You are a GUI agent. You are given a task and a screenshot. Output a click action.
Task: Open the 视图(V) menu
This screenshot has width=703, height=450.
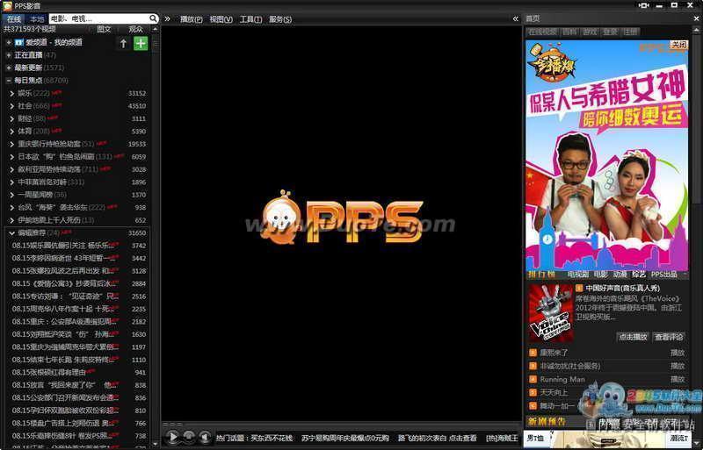221,19
